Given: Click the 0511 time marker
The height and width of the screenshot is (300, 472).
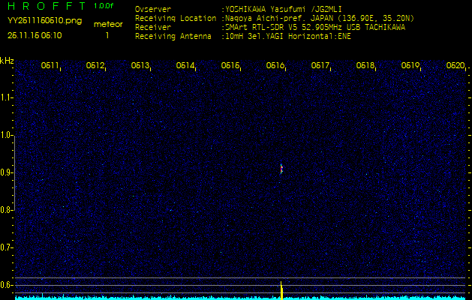Looking at the screenshot, I should point(50,66).
